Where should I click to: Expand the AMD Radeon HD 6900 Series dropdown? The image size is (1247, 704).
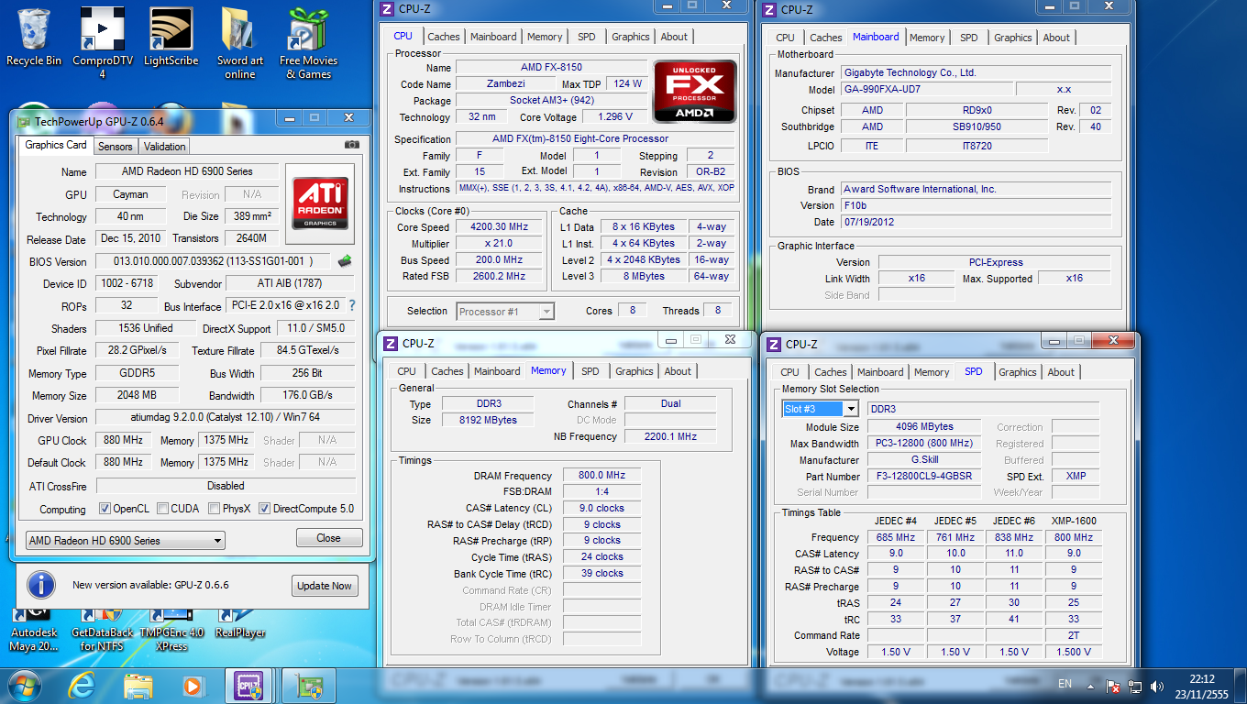click(217, 541)
